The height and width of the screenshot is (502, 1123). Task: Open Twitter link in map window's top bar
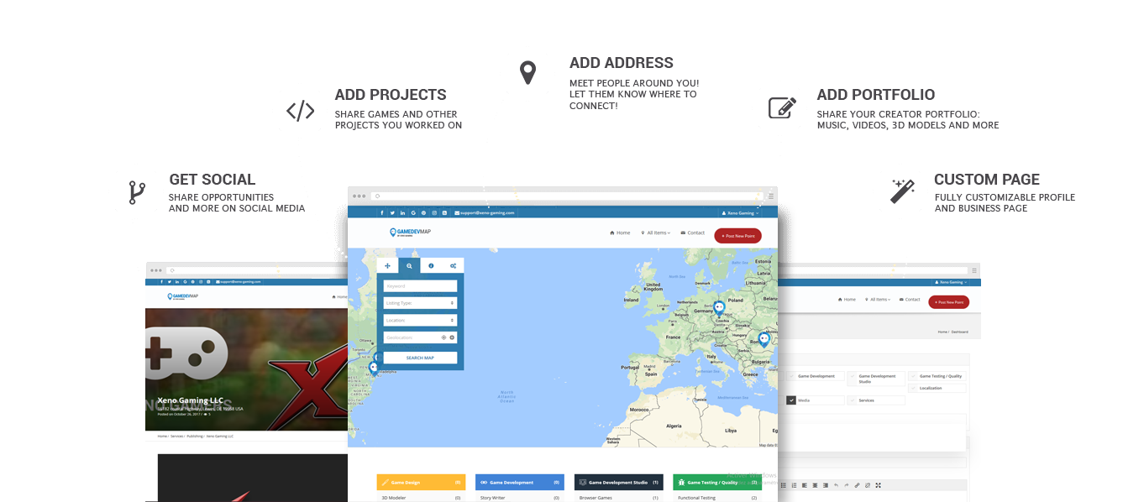point(392,213)
